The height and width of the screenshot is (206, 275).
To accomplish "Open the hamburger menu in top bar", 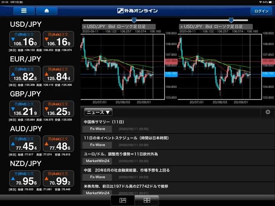I will pos(24,11).
